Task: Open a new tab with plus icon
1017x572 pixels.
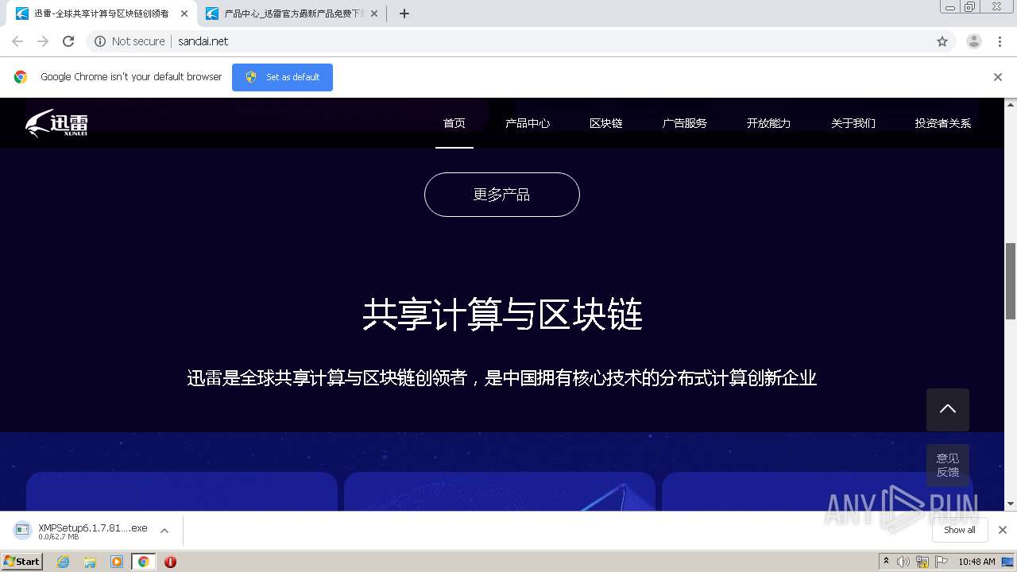Action: (x=404, y=14)
